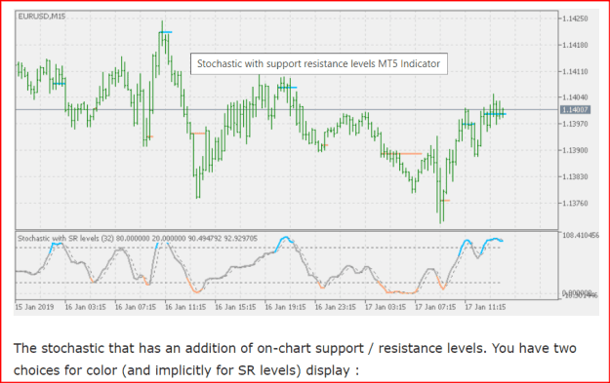Viewport: 610px width, 383px height.
Task: Click the 16 Jan 15:15 time label
Action: (235, 307)
